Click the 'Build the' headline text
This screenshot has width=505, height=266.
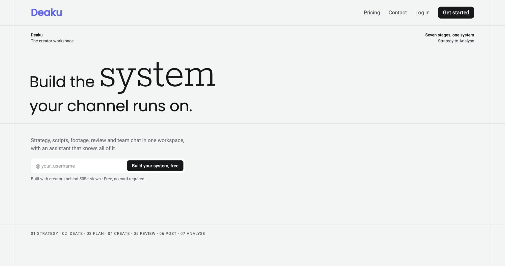(62, 82)
